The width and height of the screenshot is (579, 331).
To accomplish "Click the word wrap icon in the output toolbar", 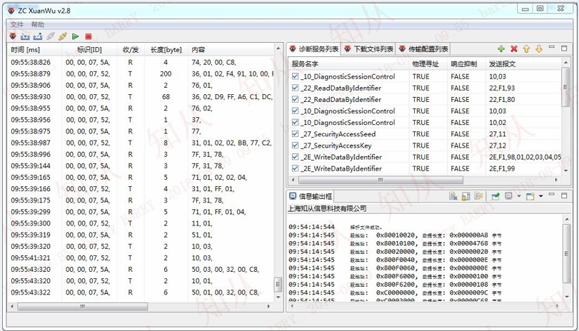I will coord(478,196).
